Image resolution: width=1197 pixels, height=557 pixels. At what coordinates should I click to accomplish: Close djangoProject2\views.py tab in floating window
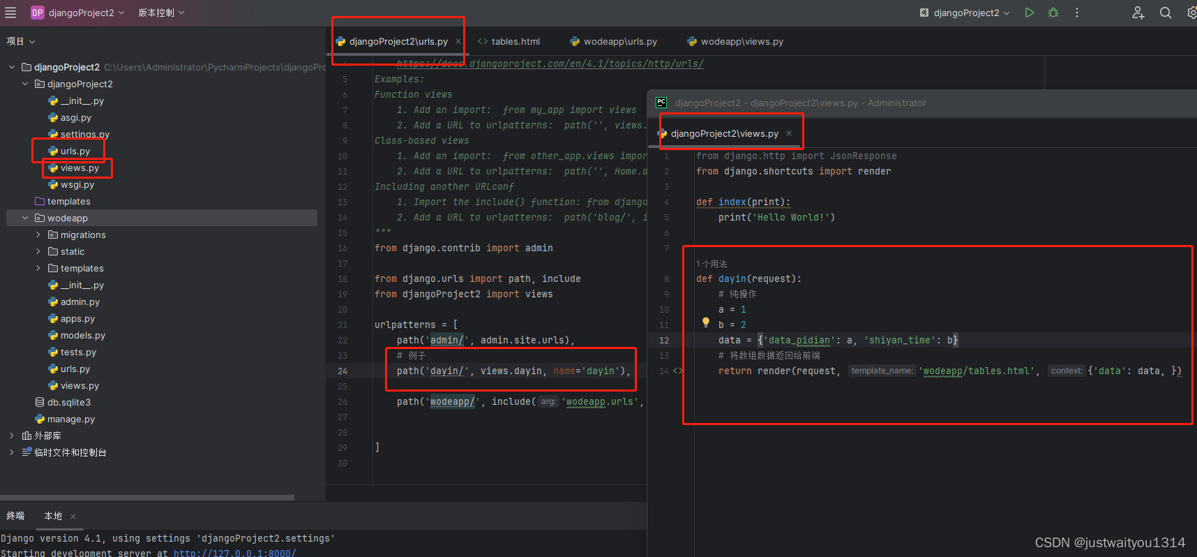[x=789, y=133]
